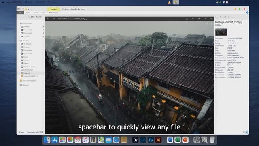The width and height of the screenshot is (259, 146).
Task: Click 'Specify the subject' field
Action: coord(234,63)
